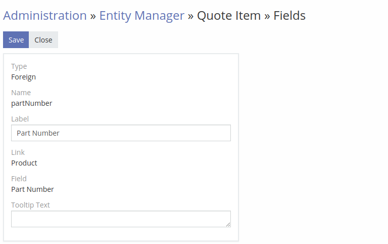Click the Name field caption
Image resolution: width=388 pixels, height=244 pixels.
pos(21,93)
